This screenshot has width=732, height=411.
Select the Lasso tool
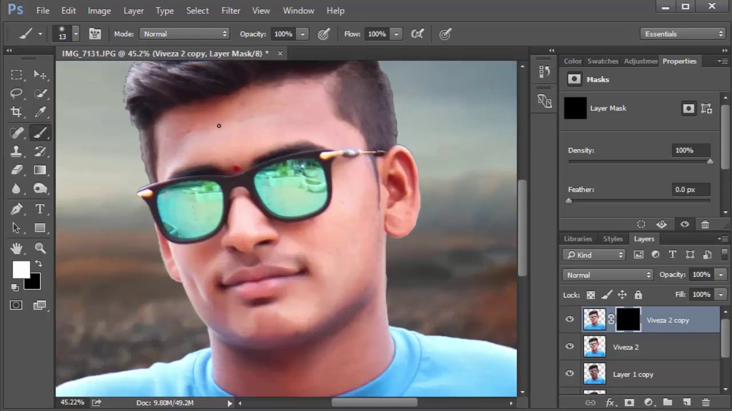point(17,94)
